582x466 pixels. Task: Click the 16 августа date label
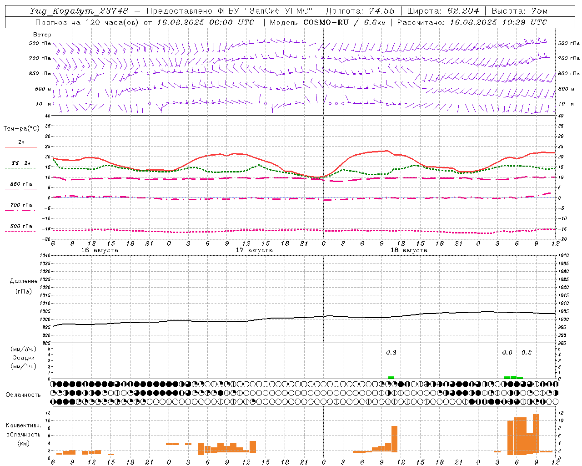tap(100, 250)
